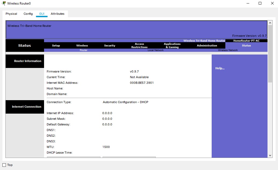Open the Setup page
The height and width of the screenshot is (170, 278).
pos(56,45)
